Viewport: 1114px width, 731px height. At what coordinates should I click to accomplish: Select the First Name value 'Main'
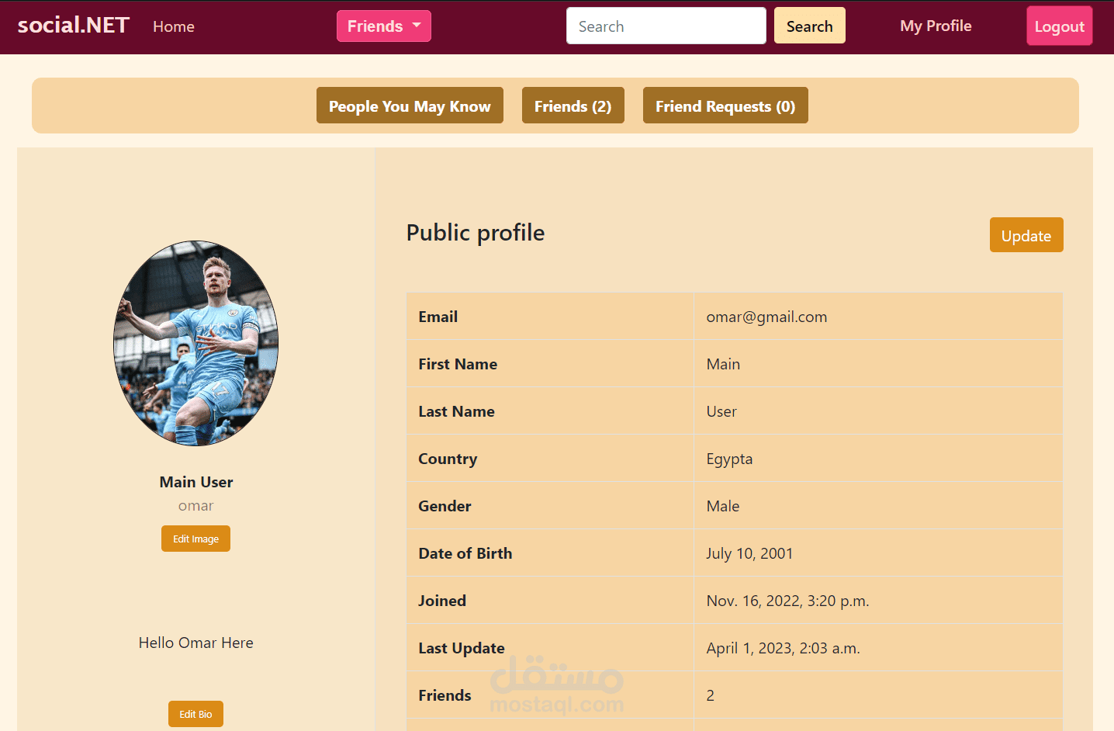(x=723, y=364)
